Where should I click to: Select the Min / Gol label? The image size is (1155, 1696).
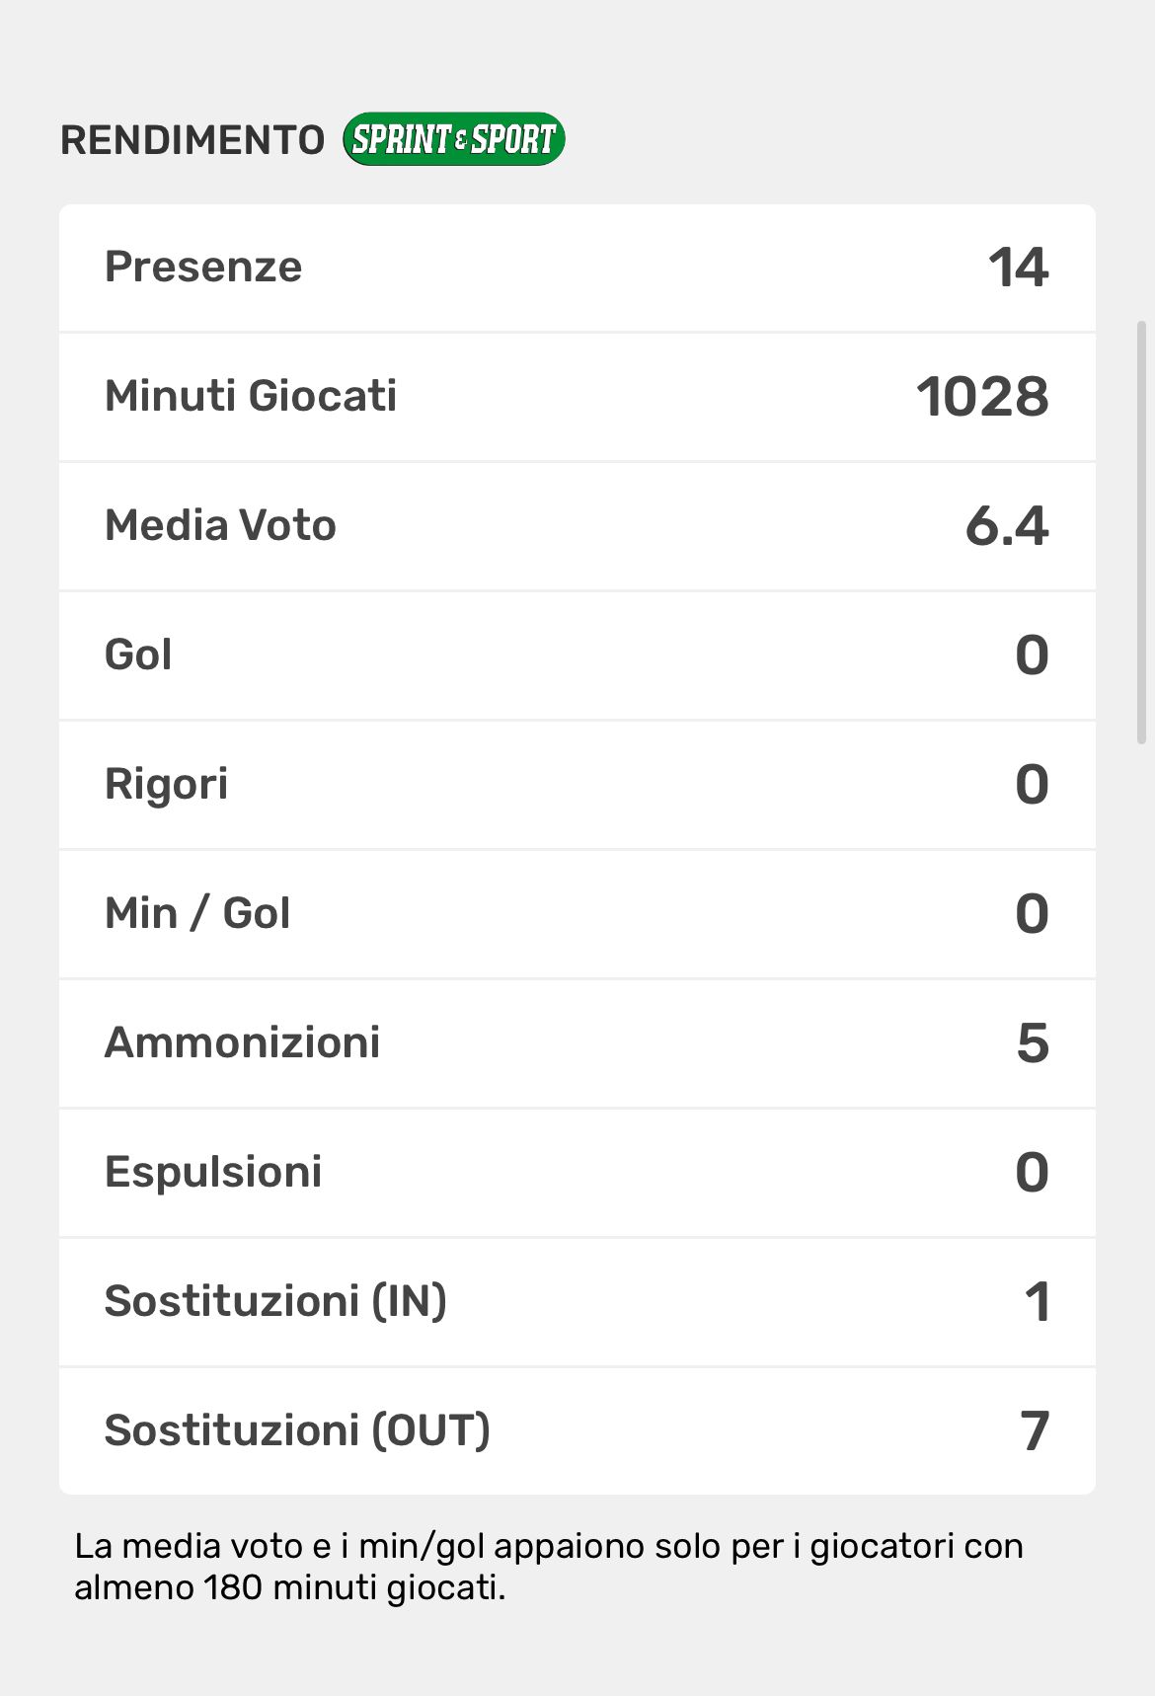(197, 913)
